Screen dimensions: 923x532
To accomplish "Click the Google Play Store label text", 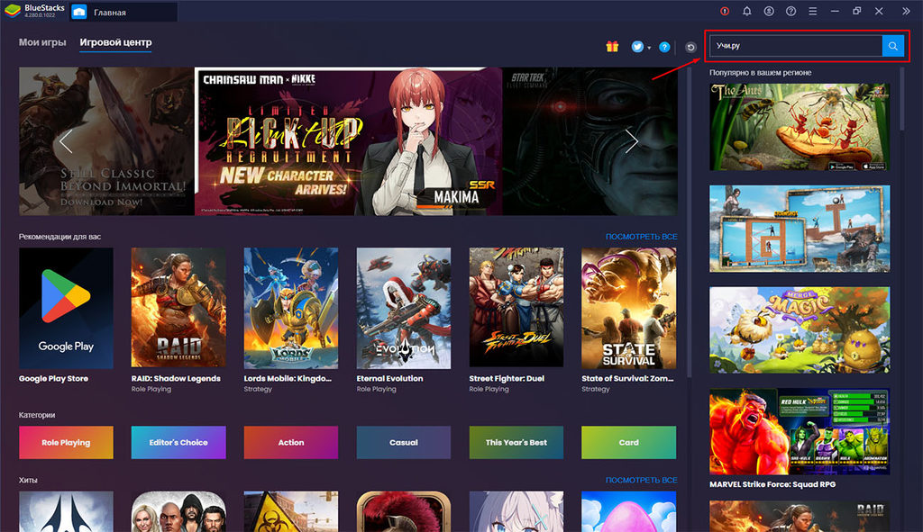I will tap(53, 379).
